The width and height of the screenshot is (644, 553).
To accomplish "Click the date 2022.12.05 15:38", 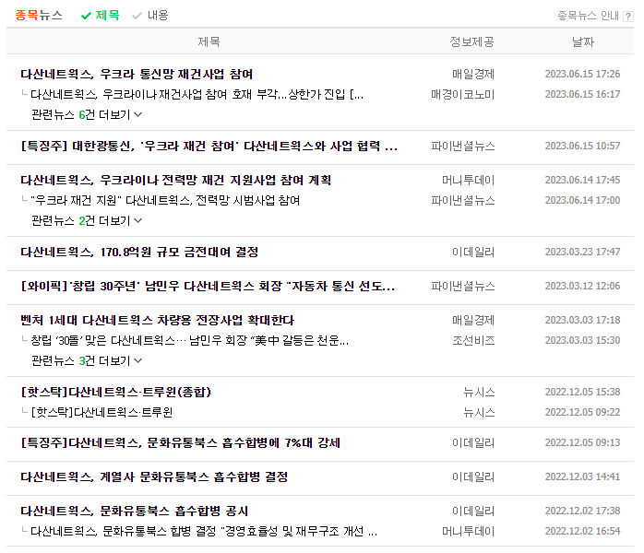I will (582, 393).
